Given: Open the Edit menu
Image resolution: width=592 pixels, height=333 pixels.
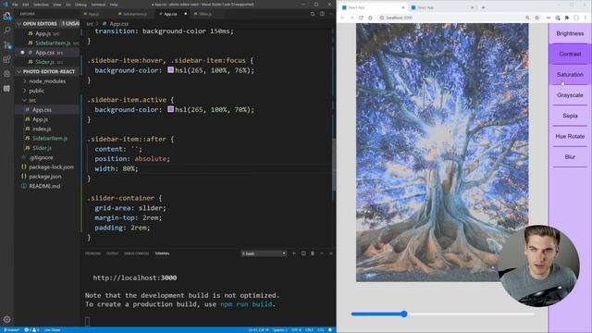Looking at the screenshot, I should click(26, 5).
